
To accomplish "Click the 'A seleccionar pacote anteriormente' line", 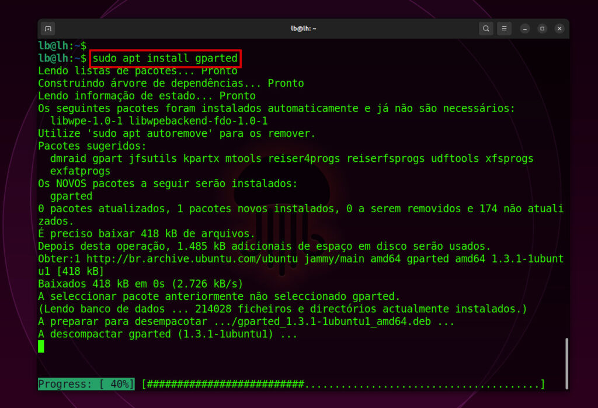I will click(220, 297).
